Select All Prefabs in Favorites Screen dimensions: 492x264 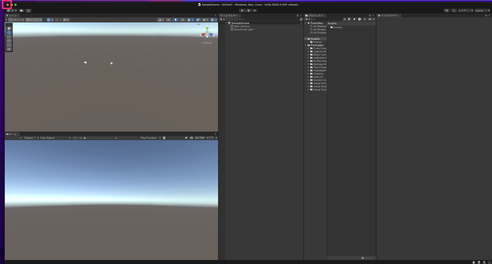click(320, 33)
